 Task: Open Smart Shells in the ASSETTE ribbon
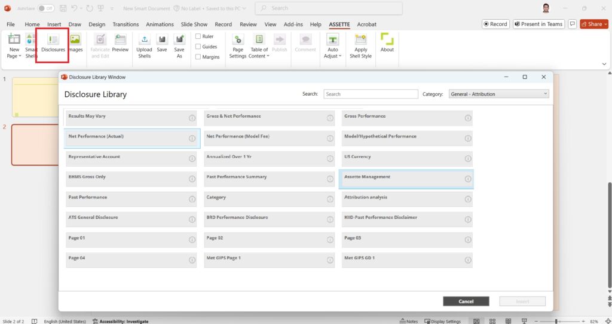click(30, 45)
